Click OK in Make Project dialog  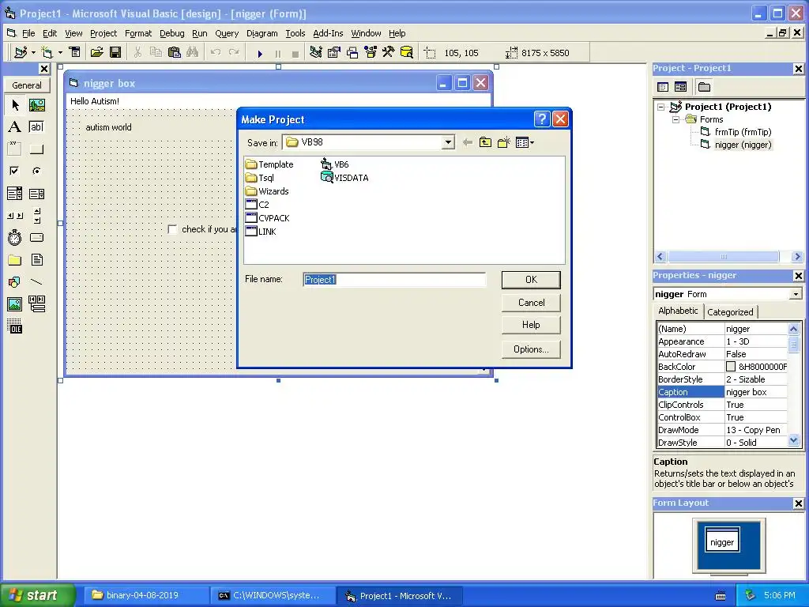pos(531,280)
